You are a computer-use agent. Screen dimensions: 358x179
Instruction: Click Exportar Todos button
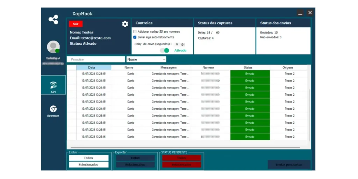coord(135,158)
